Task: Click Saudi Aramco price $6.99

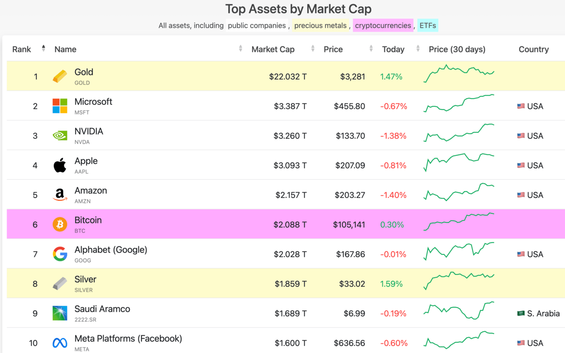Action: point(354,313)
